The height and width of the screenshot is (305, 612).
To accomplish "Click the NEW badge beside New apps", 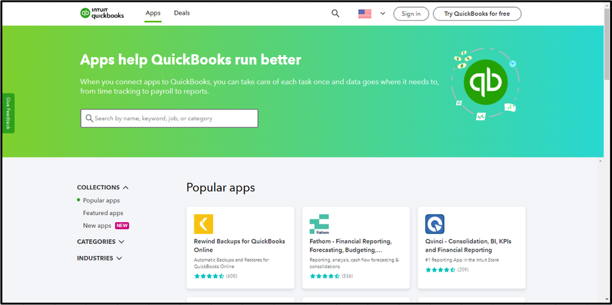I will pyautogui.click(x=122, y=225).
